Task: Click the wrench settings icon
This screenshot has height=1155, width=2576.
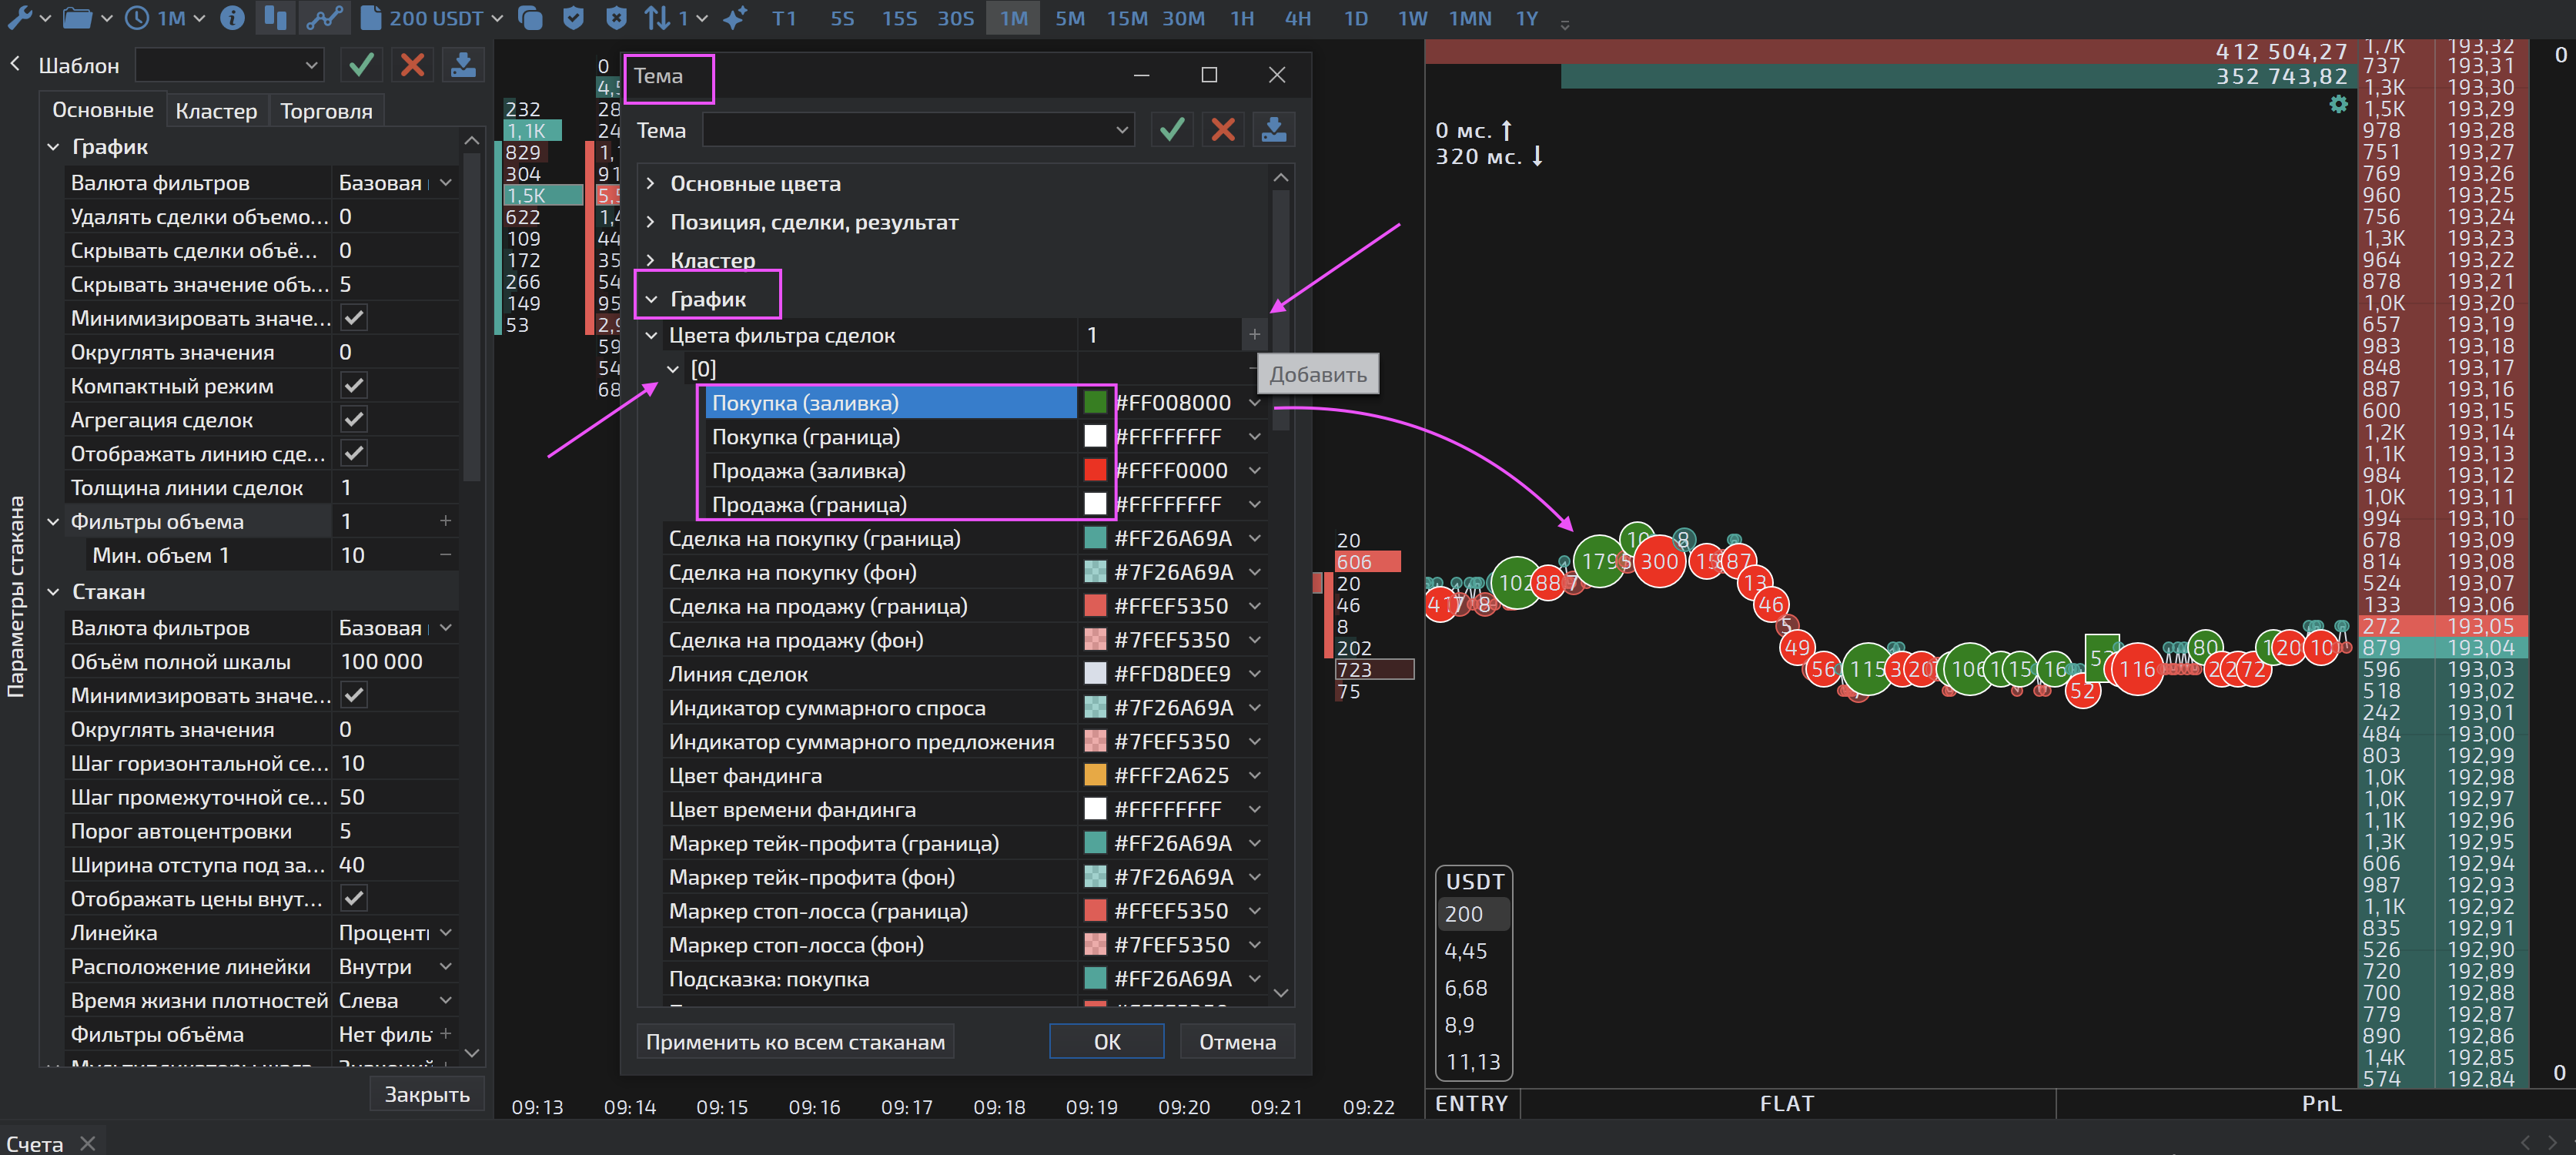Action: 19,18
